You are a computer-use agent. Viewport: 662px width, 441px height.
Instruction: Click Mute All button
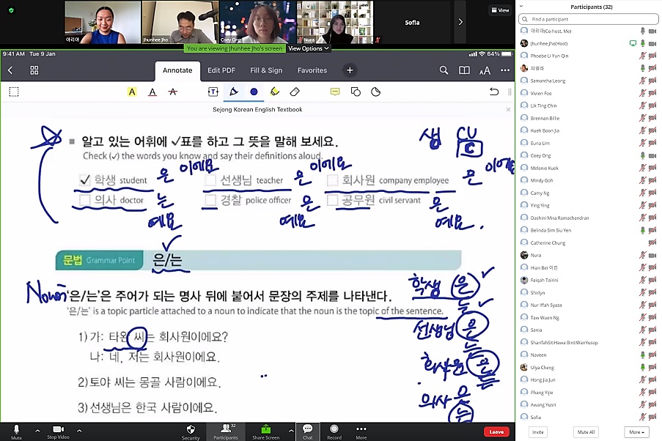(x=586, y=432)
